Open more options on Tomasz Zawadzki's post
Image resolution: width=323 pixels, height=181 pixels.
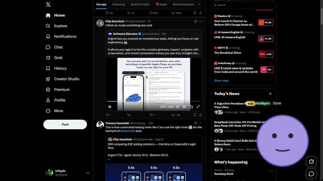point(201,123)
